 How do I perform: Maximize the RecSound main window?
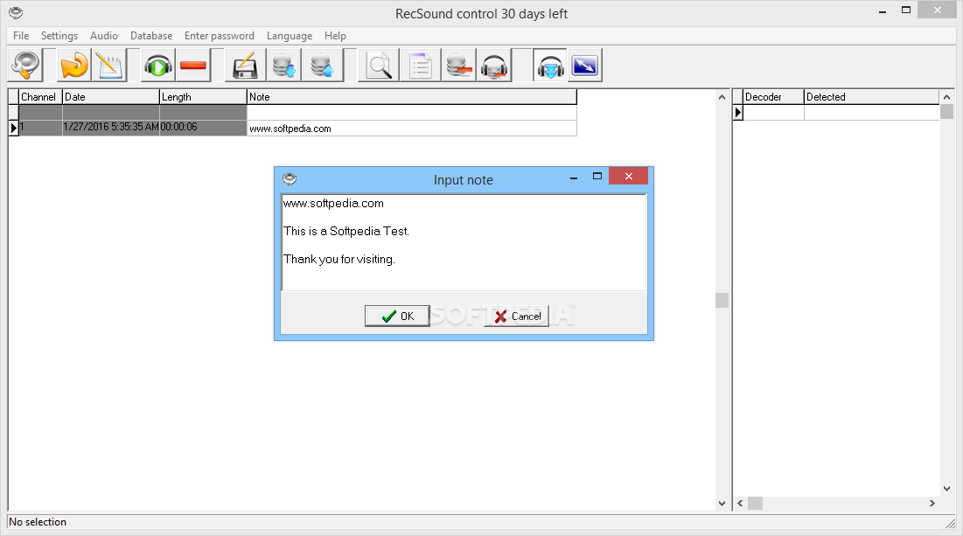pos(906,10)
